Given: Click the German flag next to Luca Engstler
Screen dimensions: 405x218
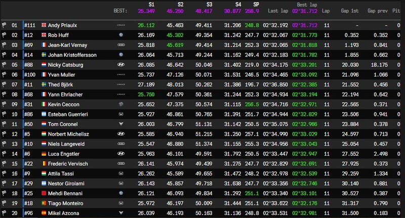Looking at the screenshot, I should tap(44, 154).
